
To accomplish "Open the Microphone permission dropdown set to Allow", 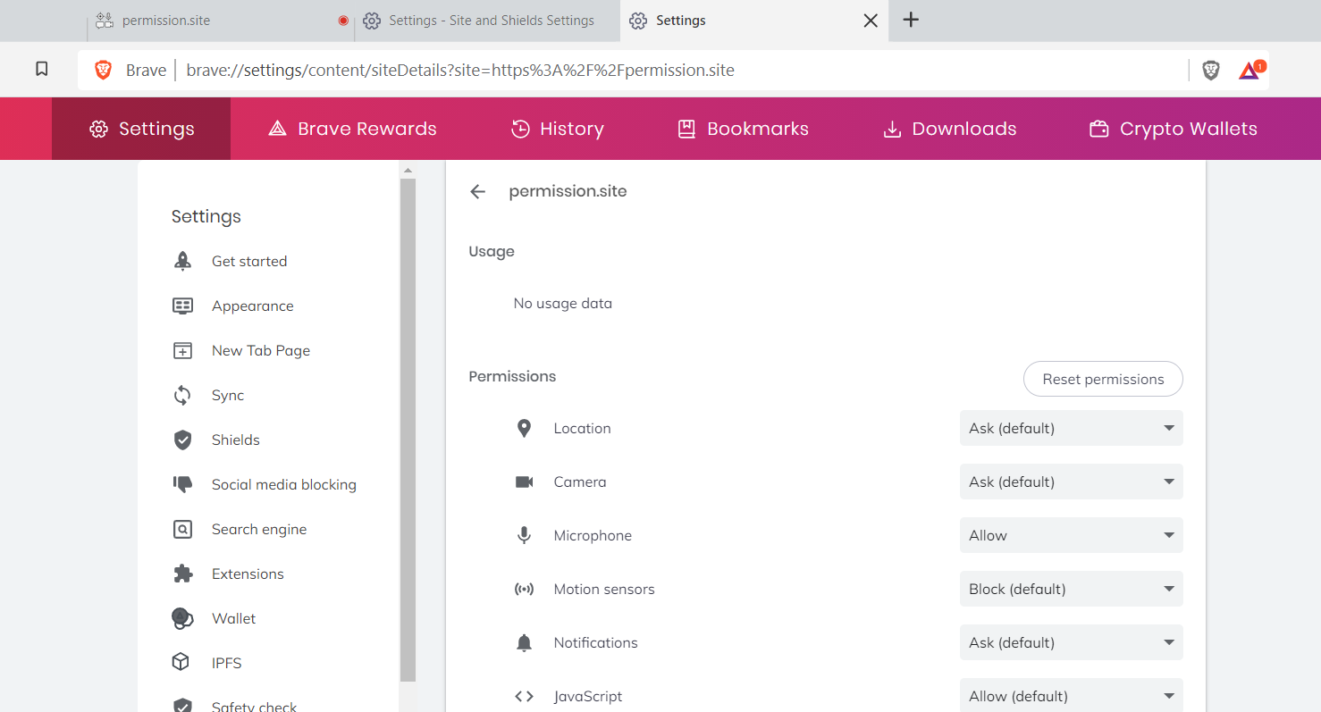I will (1071, 535).
